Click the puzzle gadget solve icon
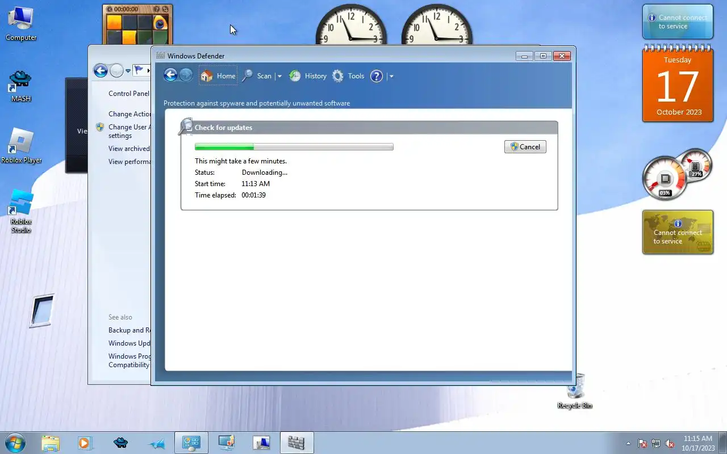This screenshot has height=454, width=727. 165,9
